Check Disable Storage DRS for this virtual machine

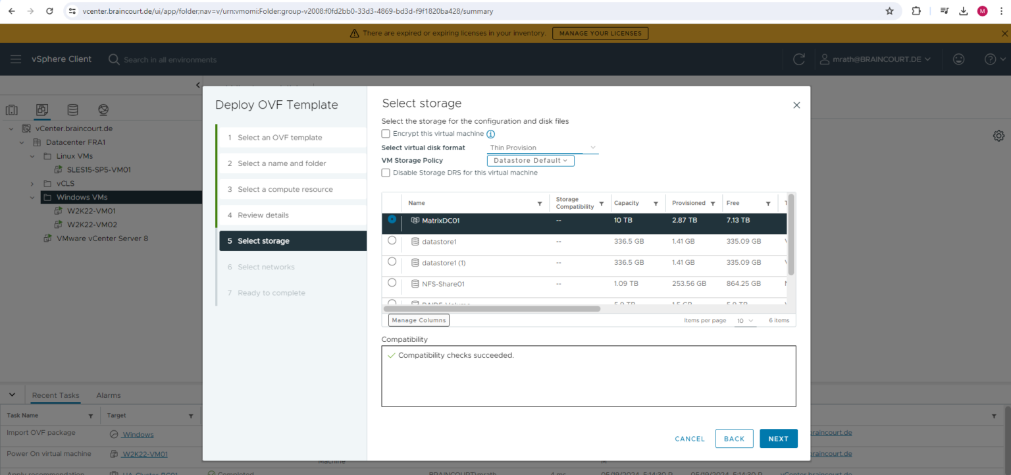tap(386, 173)
